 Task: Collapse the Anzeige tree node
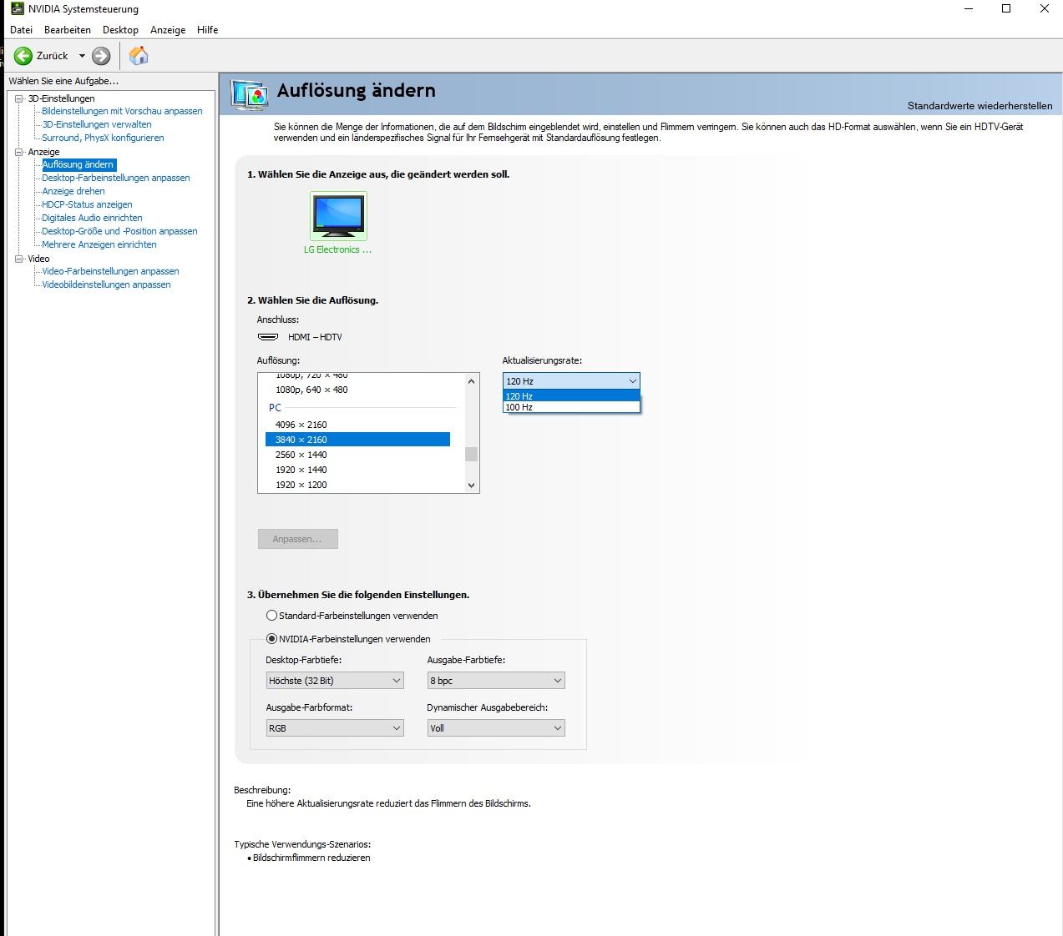point(20,152)
